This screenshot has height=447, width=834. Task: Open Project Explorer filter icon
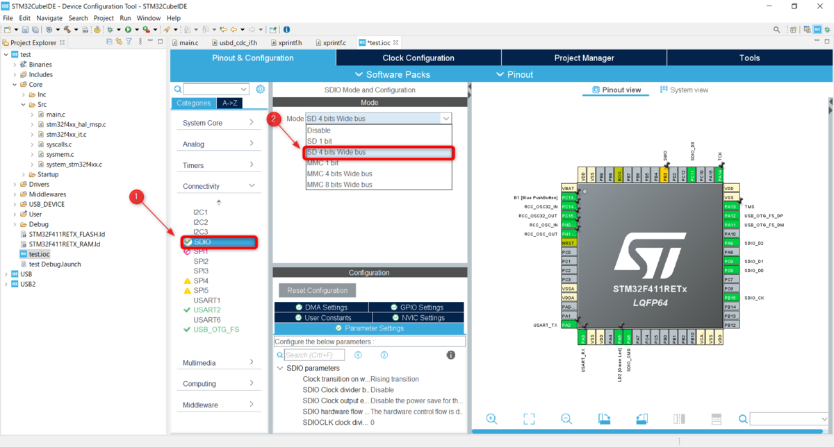129,42
